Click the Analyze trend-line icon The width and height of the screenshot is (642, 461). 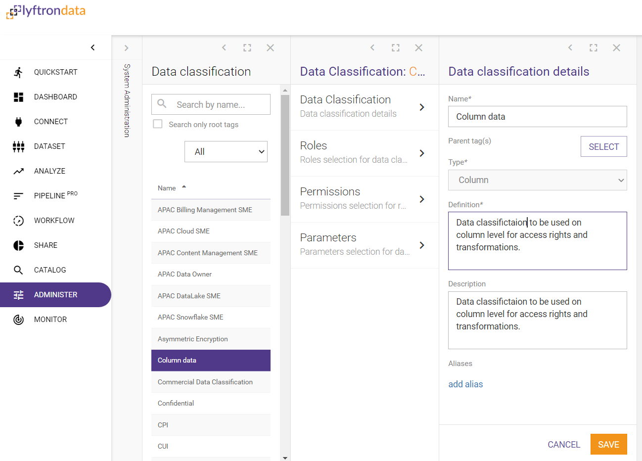pos(18,171)
